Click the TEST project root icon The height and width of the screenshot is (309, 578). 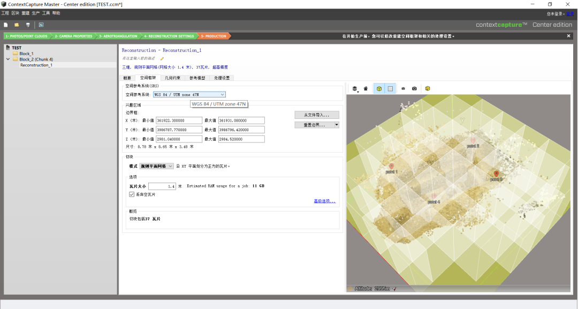click(x=7, y=48)
